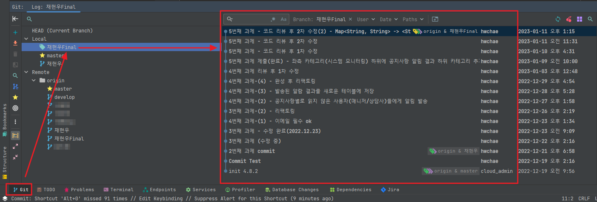Fetch all remotes icon
The image size is (597, 202).
[x=15, y=86]
